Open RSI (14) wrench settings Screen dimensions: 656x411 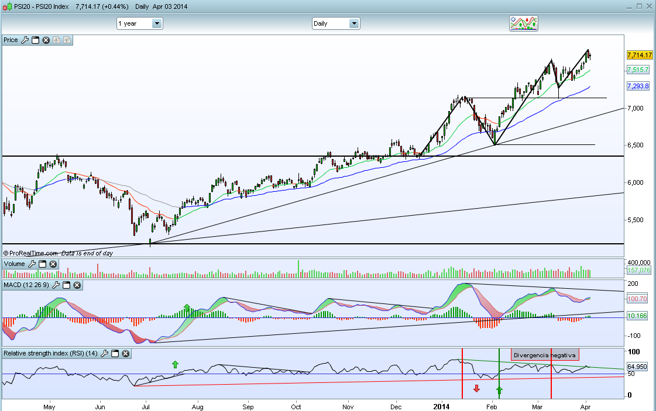105,354
